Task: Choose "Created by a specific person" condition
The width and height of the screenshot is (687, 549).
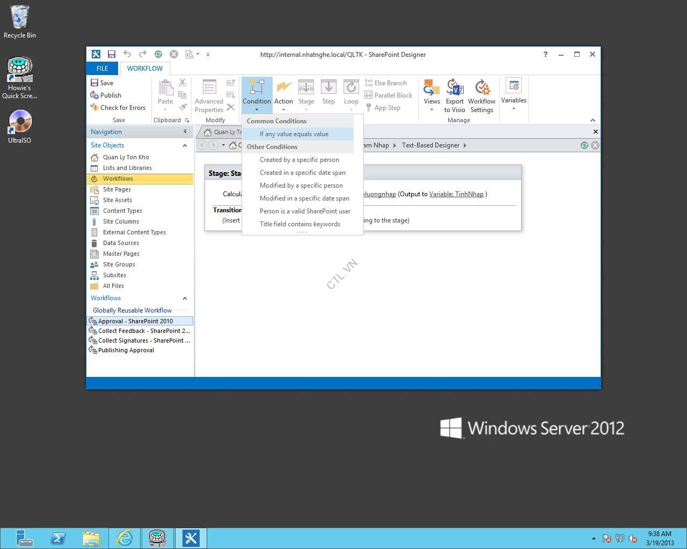Action: tap(299, 160)
